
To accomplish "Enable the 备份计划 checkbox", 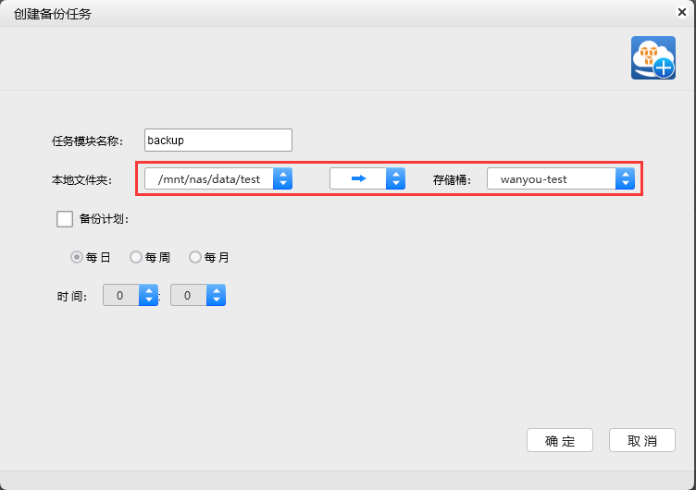I will coord(65,219).
